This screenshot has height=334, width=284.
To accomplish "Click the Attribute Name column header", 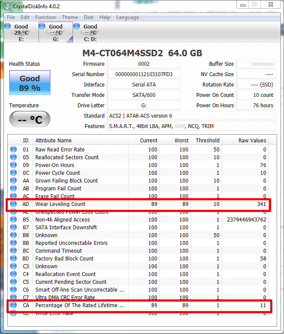I will [80, 141].
